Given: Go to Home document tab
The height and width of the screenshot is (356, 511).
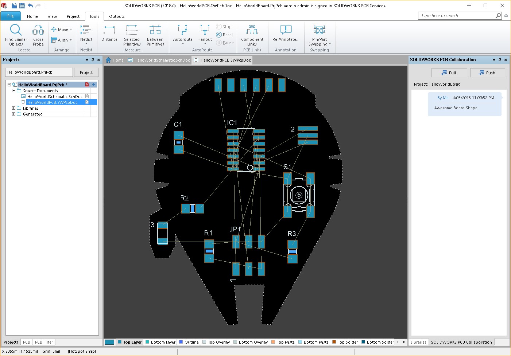Looking at the screenshot, I should coord(115,60).
